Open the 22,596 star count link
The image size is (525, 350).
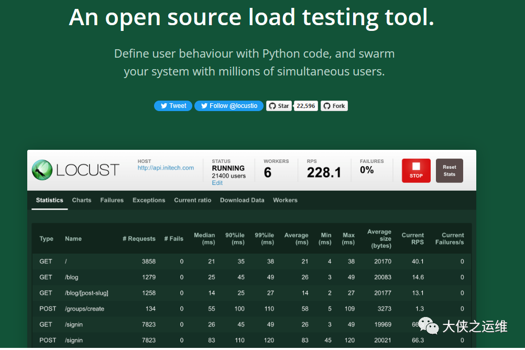(305, 106)
